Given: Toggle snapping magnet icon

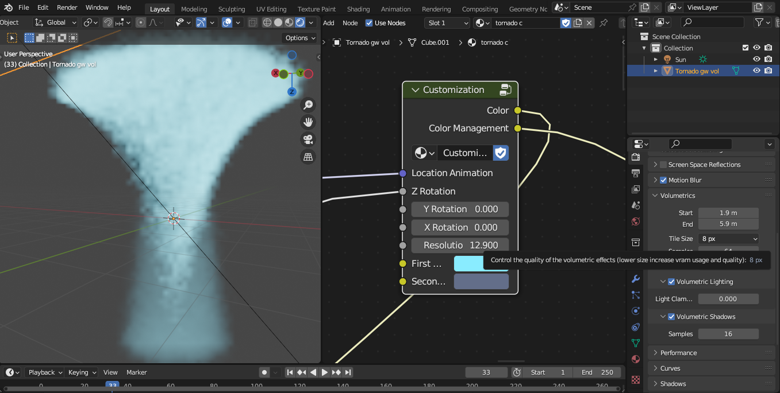Looking at the screenshot, I should coord(108,22).
